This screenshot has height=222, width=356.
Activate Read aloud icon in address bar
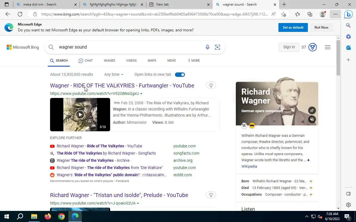click(x=274, y=14)
